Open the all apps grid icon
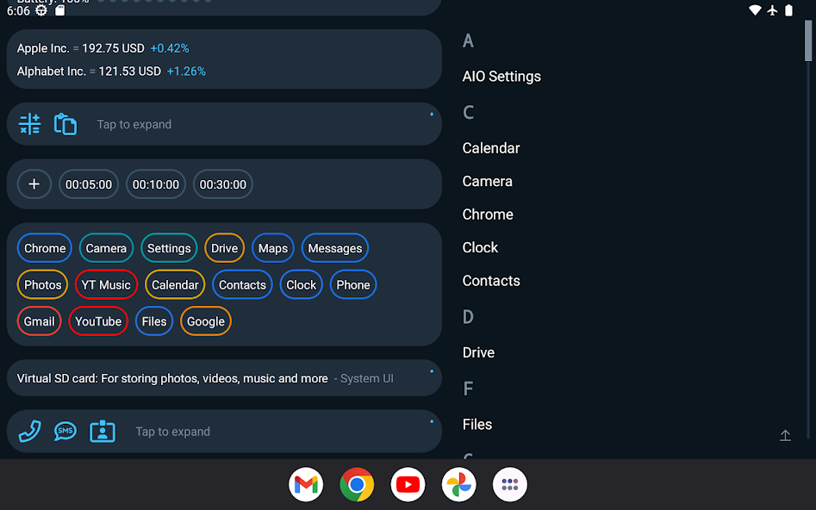 point(510,484)
